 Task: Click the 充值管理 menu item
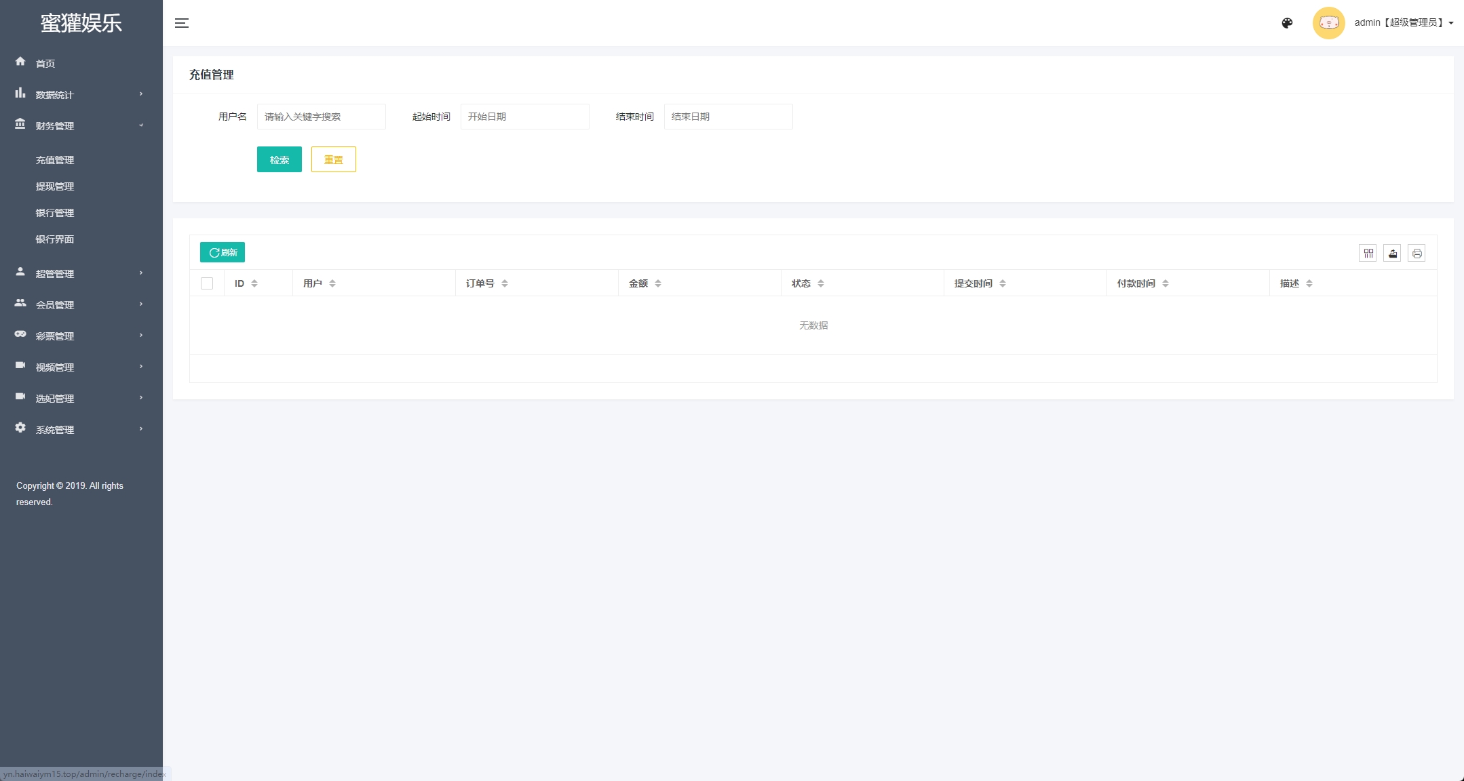pos(54,160)
